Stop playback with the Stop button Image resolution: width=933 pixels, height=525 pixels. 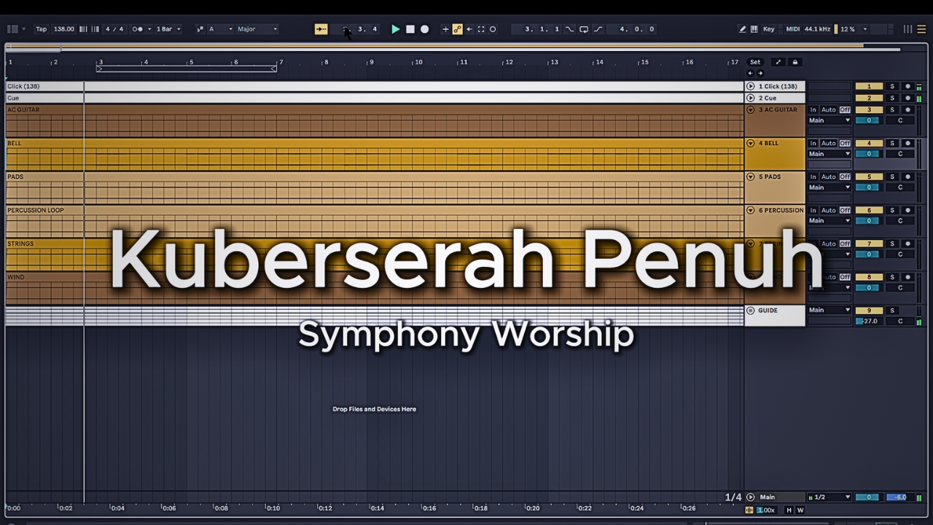(x=410, y=29)
